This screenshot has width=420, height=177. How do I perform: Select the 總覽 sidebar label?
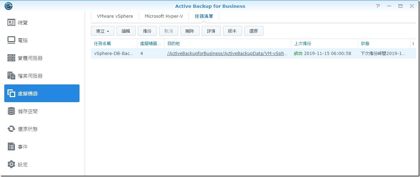click(22, 23)
